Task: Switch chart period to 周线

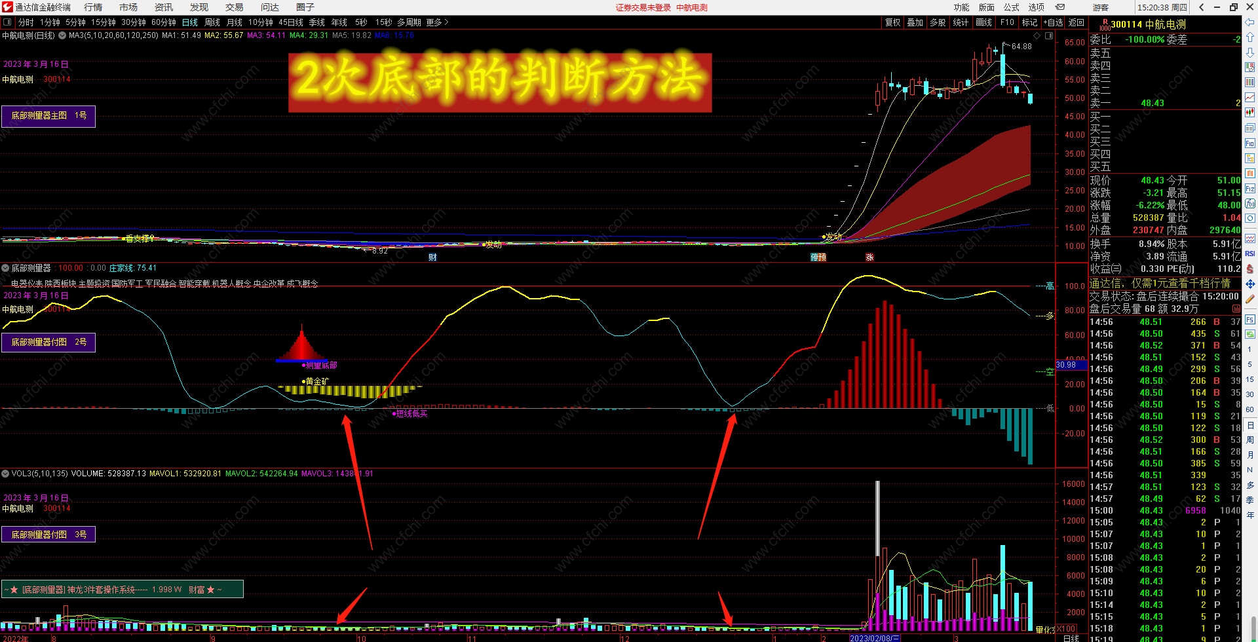Action: pos(212,22)
